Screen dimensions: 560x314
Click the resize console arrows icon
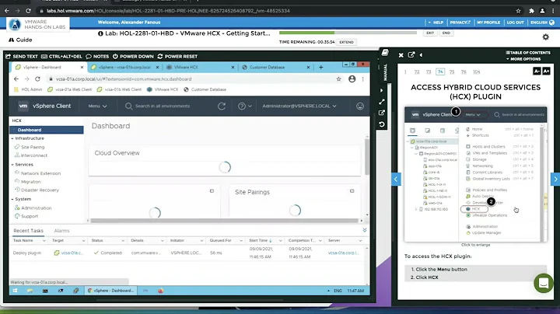[x=382, y=102]
